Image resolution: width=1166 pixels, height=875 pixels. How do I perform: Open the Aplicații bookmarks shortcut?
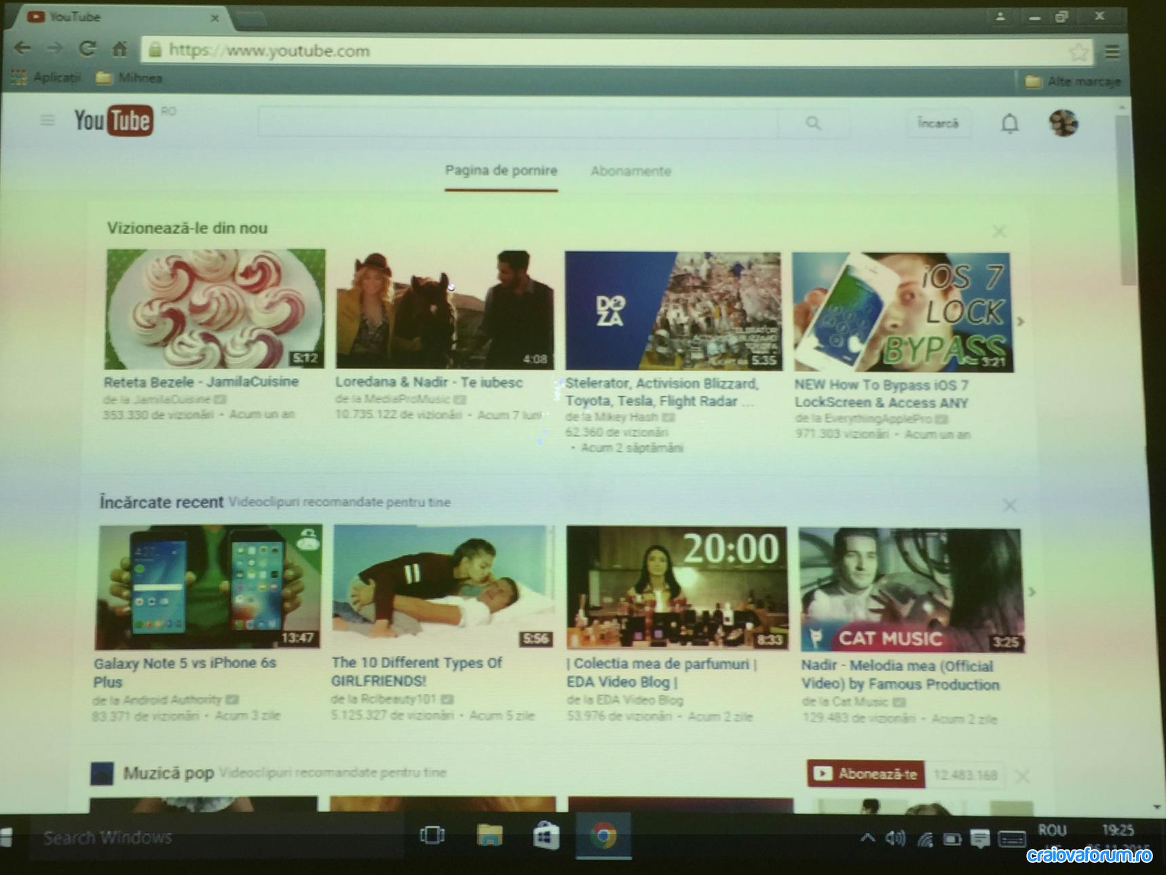[x=45, y=77]
